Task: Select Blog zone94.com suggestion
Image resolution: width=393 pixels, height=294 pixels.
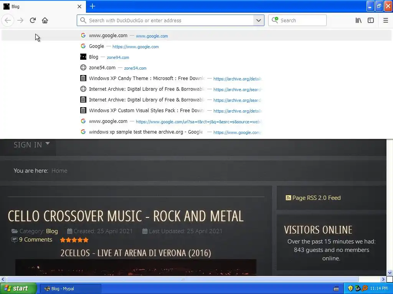Action: tap(196, 57)
